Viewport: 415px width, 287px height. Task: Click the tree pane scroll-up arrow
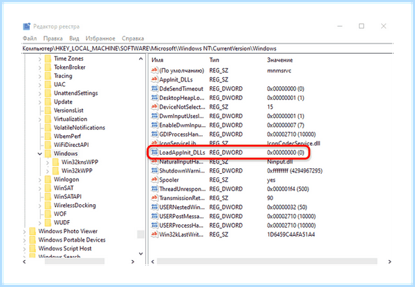click(x=141, y=59)
